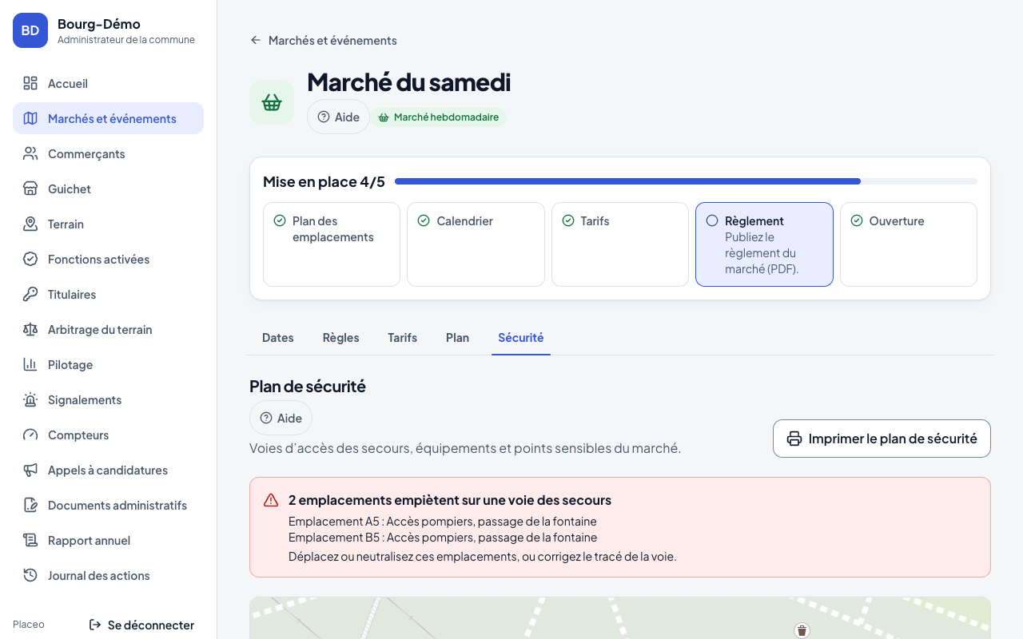This screenshot has width=1023, height=639.
Task: Go back via Marchés et événements link
Action: (323, 40)
